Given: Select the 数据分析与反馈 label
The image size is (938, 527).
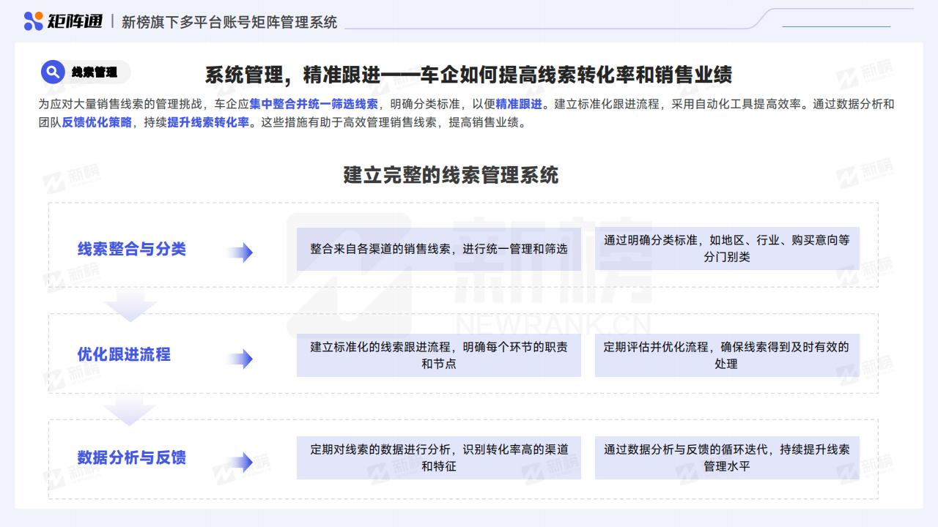Looking at the screenshot, I should (x=132, y=457).
